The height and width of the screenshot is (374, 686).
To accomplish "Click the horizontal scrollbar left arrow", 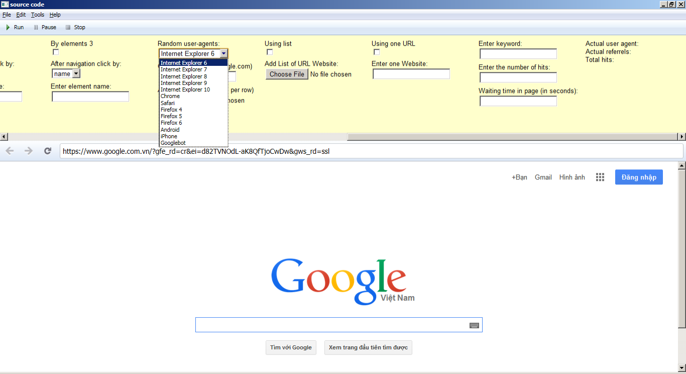I will tap(4, 137).
